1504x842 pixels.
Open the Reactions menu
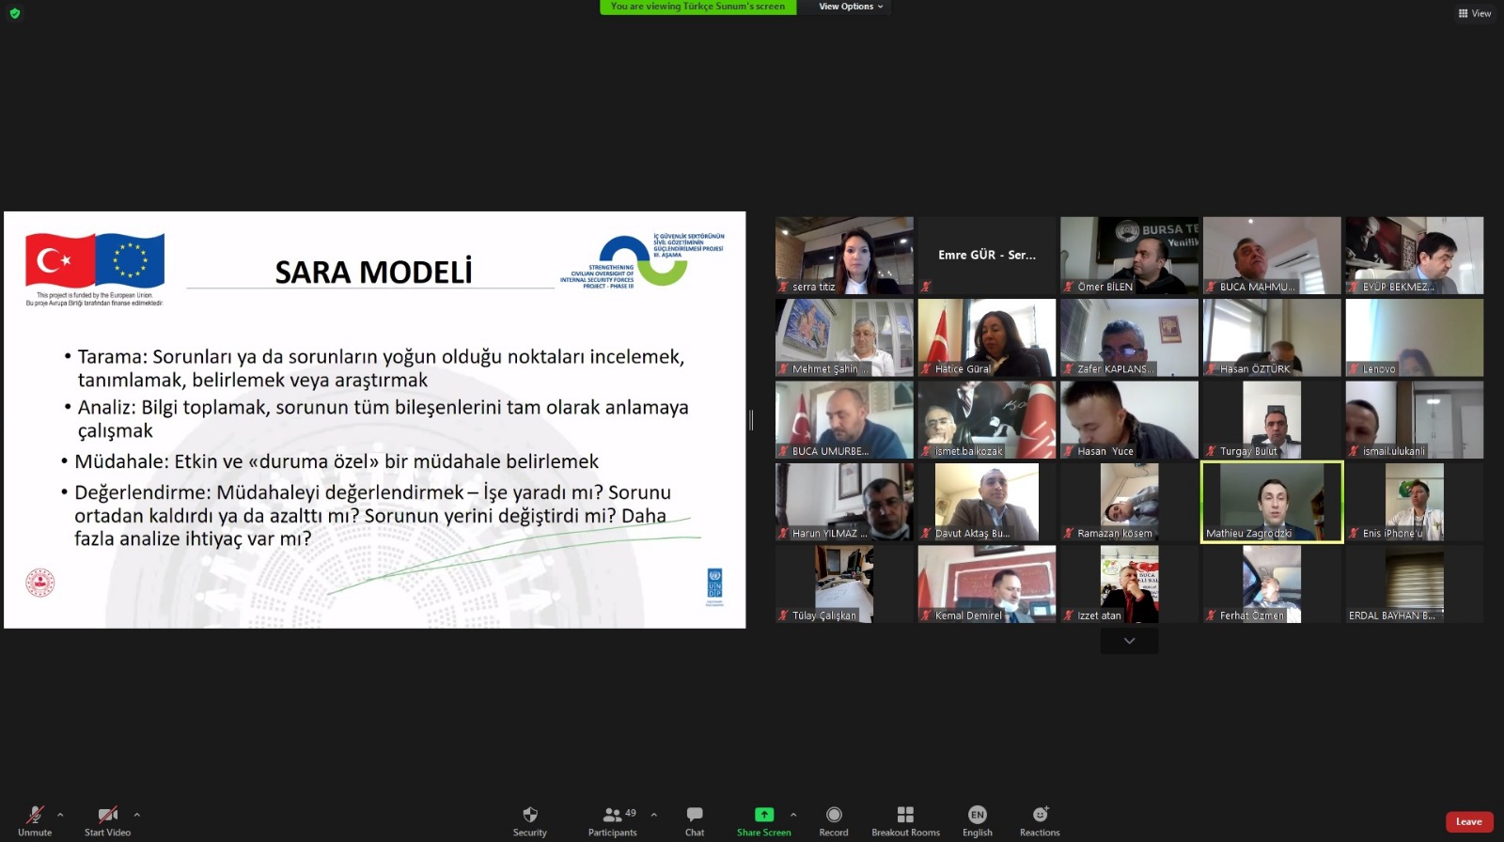[1040, 816]
